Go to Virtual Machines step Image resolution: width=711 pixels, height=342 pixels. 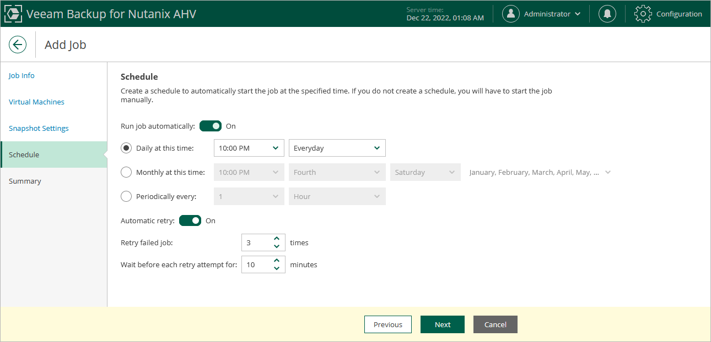coord(36,102)
